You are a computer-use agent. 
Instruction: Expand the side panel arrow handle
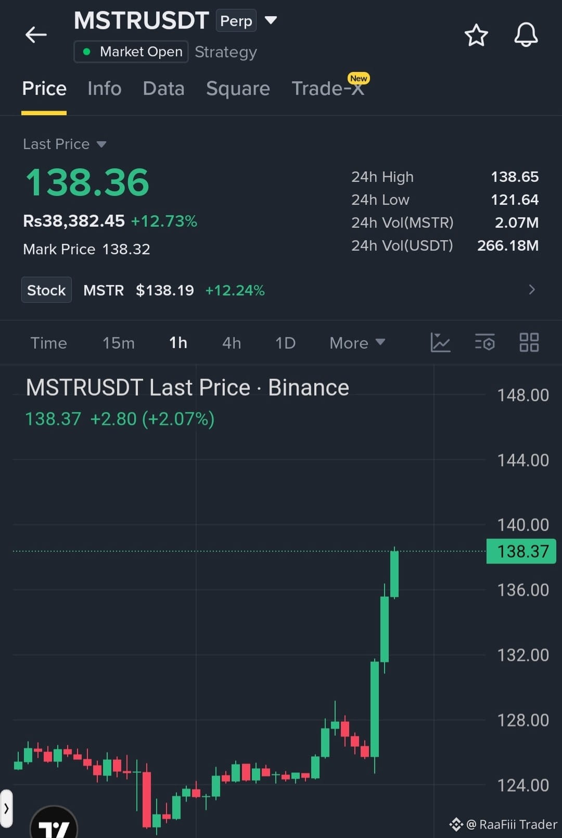6,809
